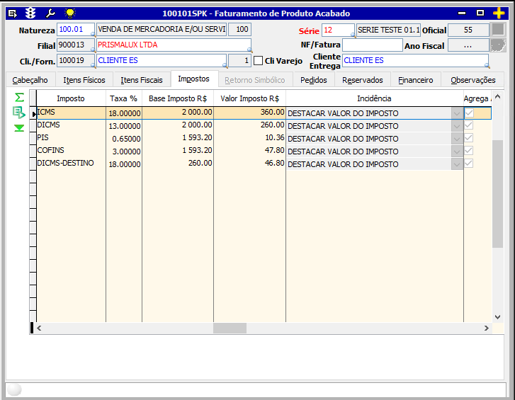Switch to the Itens Fiscais tab
The width and height of the screenshot is (515, 400).
point(141,80)
